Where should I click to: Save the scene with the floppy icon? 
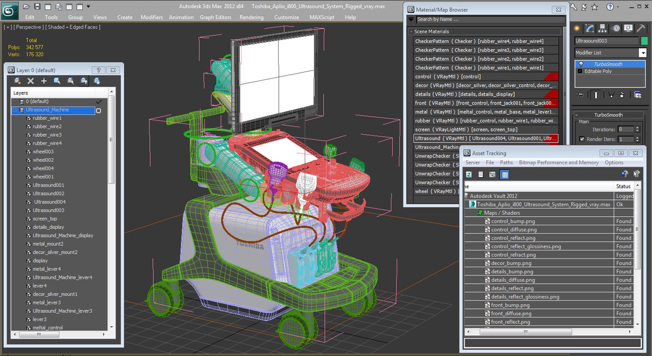37,6
